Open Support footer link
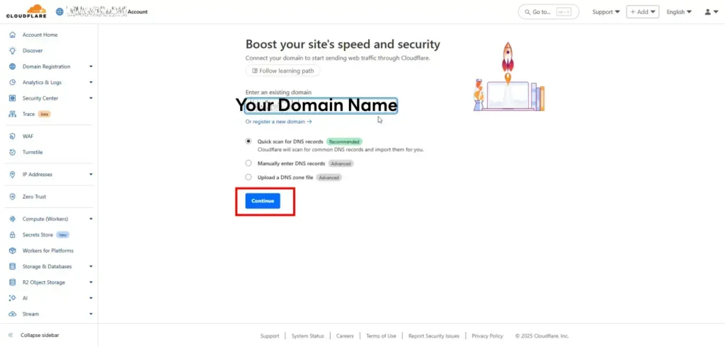Screen dimensions: 725x346 tap(270, 336)
